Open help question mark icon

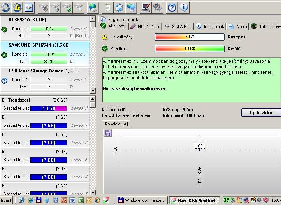coord(172,7)
